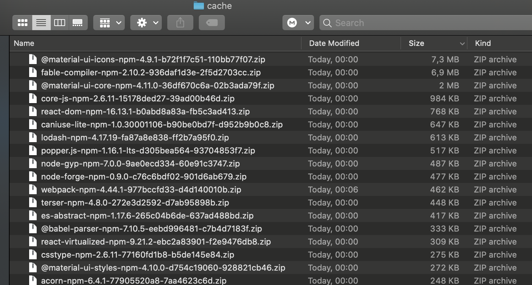
Task: Sort by the Size column header
Action: click(x=416, y=43)
